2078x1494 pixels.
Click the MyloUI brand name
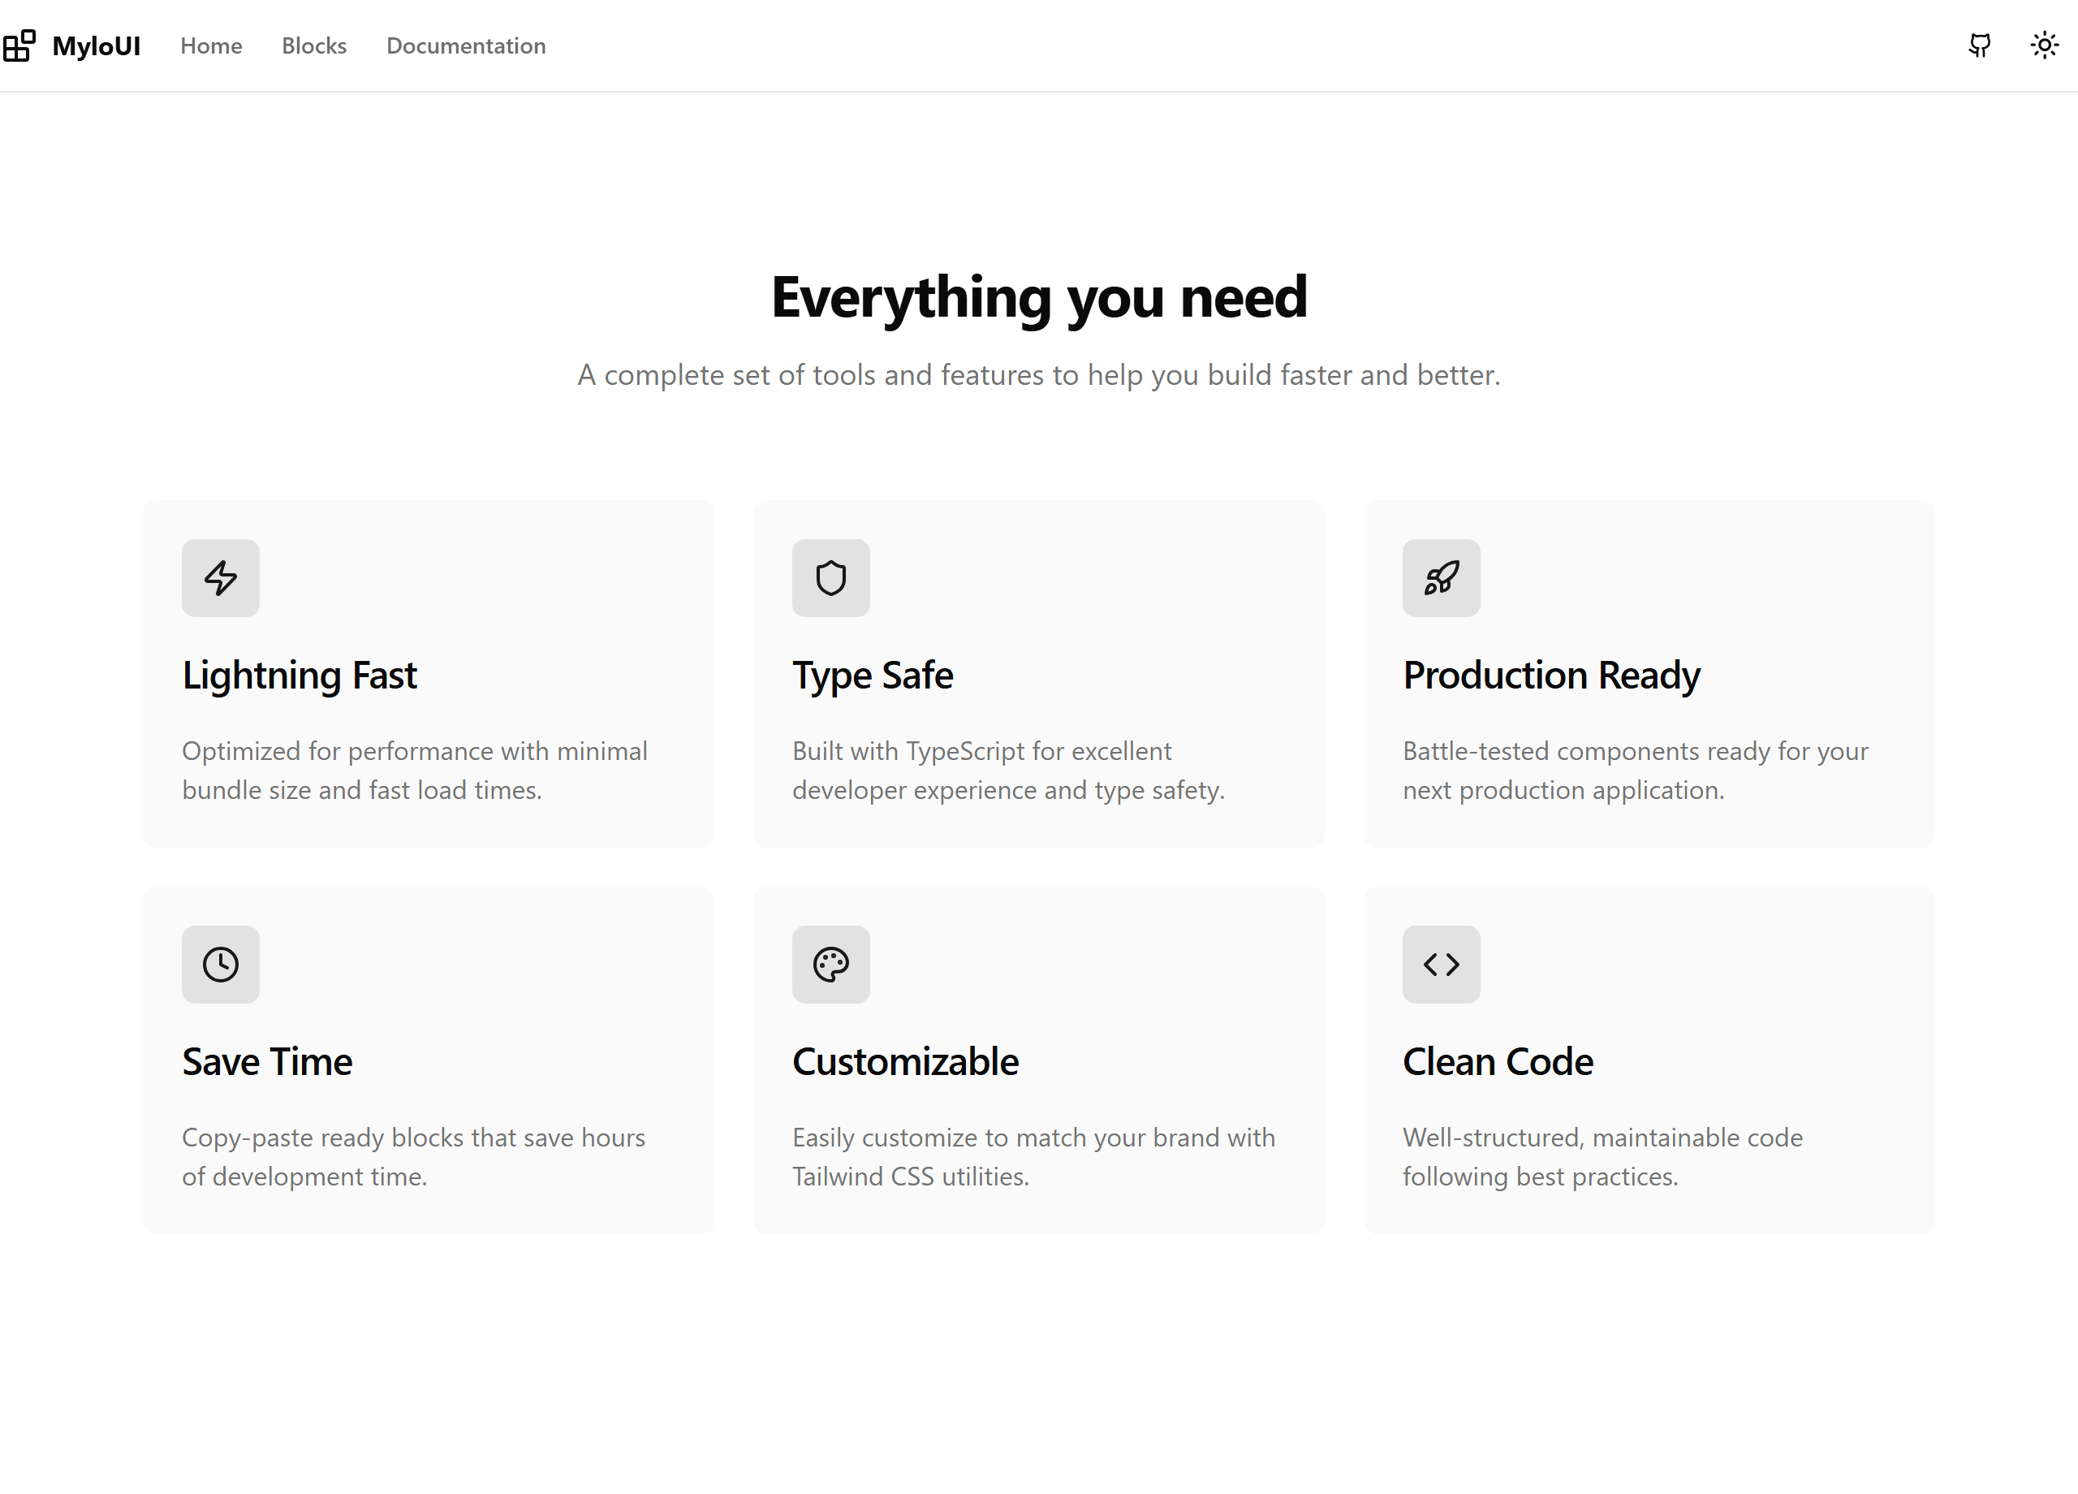coord(97,45)
